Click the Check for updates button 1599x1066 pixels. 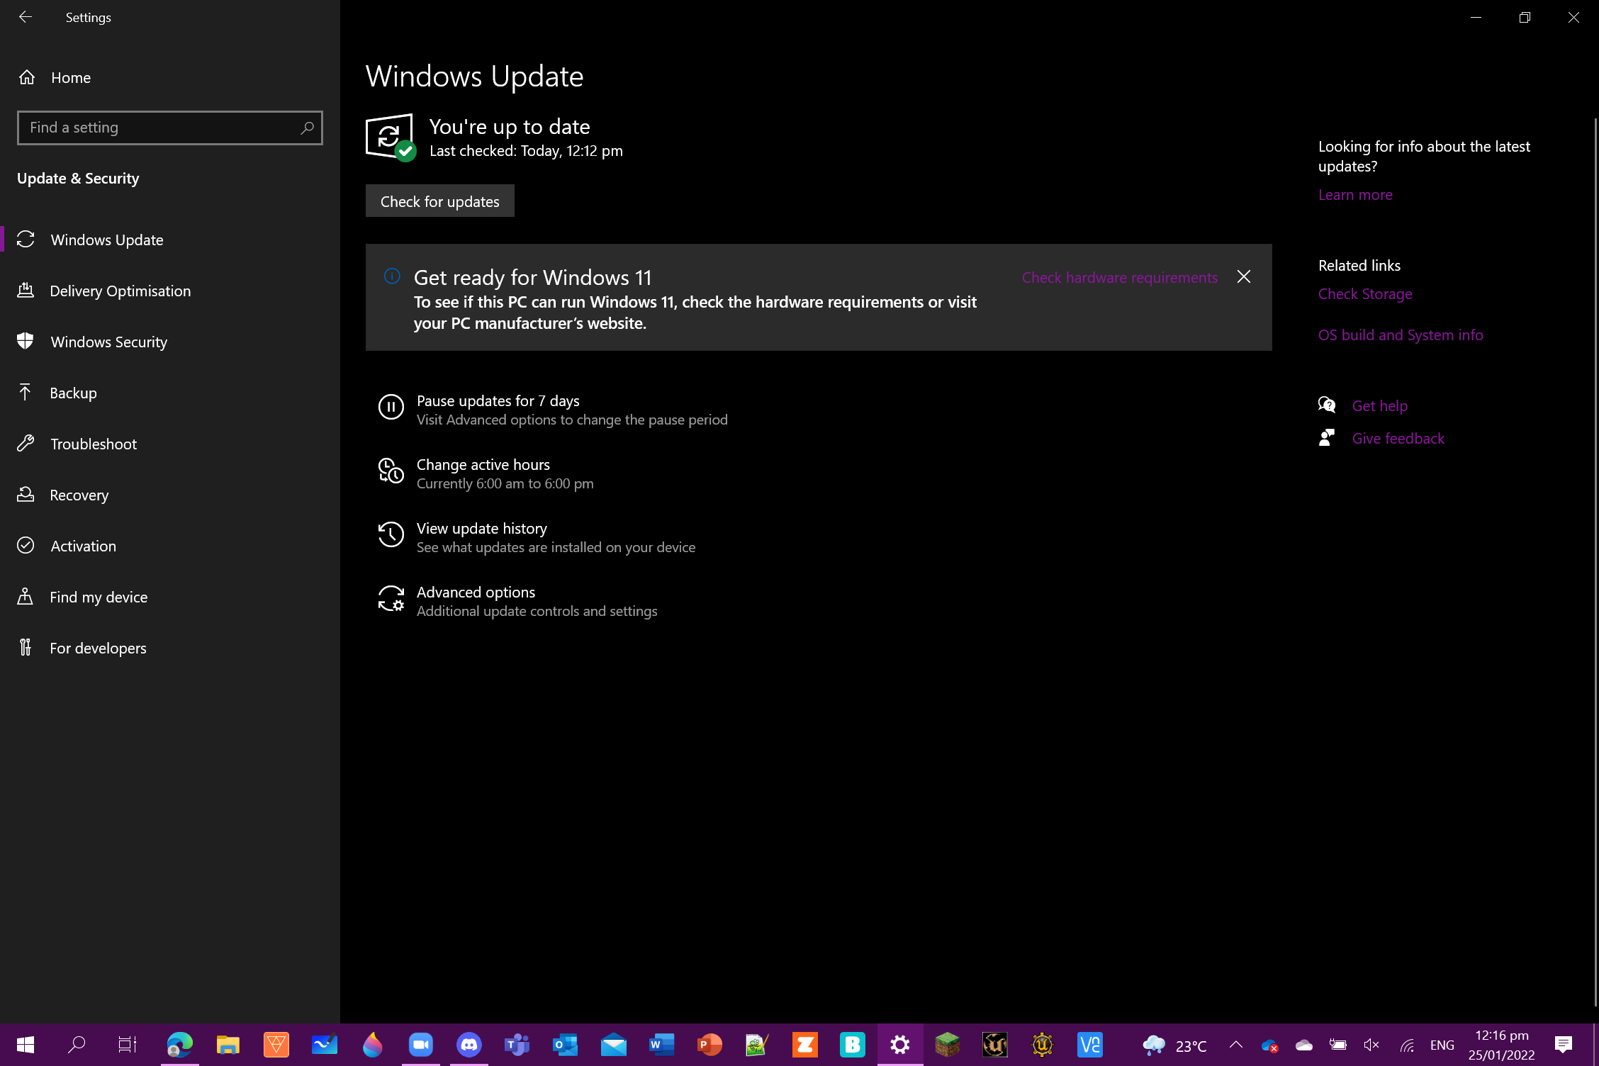point(439,201)
